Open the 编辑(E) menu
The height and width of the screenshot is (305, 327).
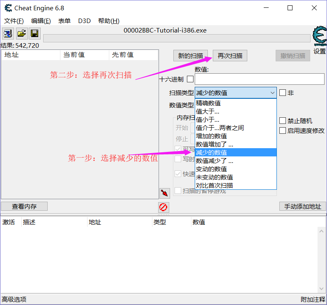41,21
